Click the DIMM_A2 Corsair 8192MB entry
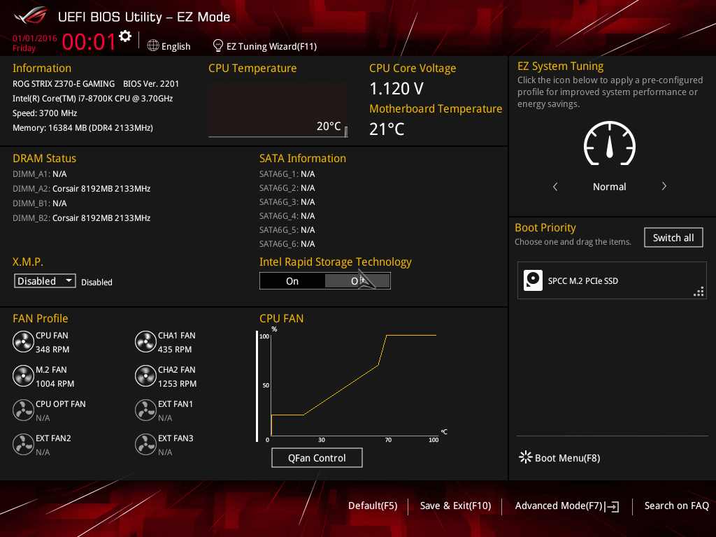The height and width of the screenshot is (537, 716). (82, 189)
